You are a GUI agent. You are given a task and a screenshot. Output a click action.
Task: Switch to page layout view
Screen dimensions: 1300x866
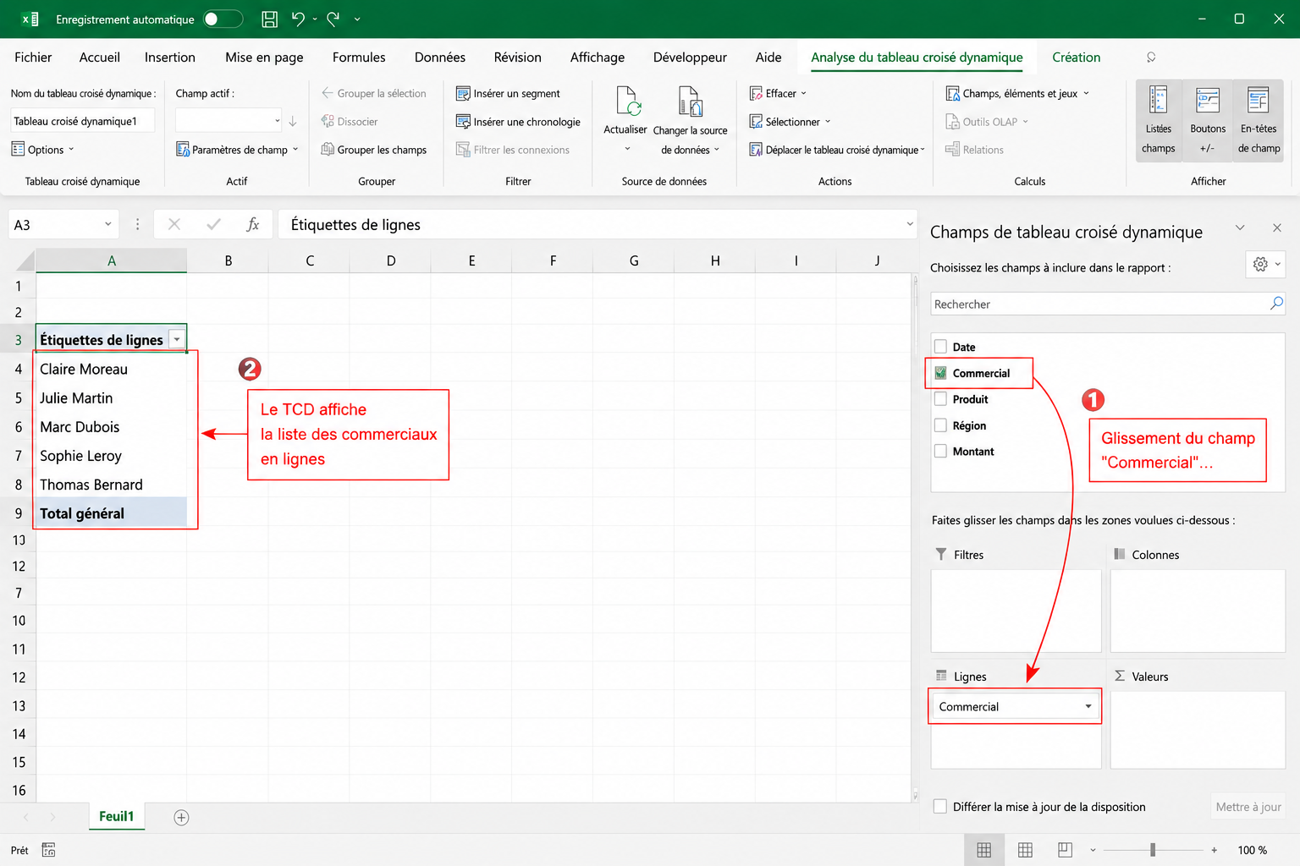coord(1025,850)
